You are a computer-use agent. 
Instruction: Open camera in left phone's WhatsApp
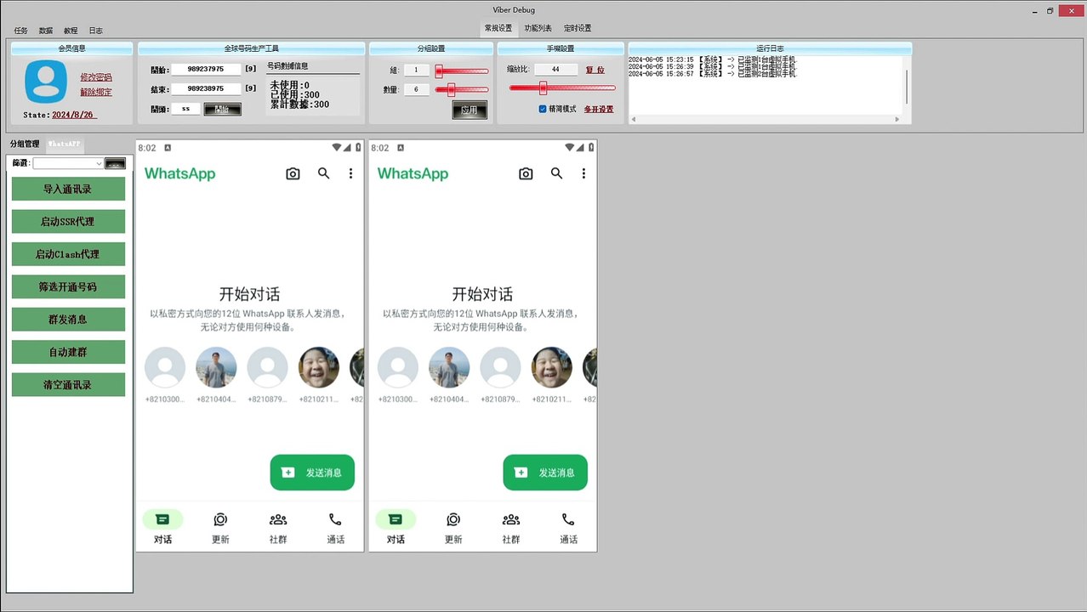tap(293, 173)
